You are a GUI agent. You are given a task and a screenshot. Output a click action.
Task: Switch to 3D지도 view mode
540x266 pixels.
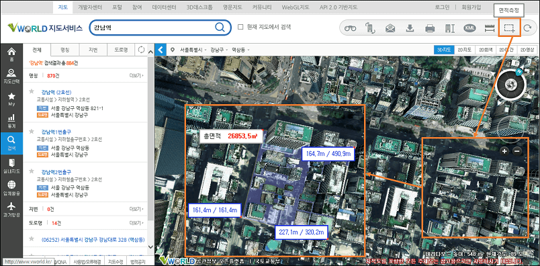click(444, 50)
